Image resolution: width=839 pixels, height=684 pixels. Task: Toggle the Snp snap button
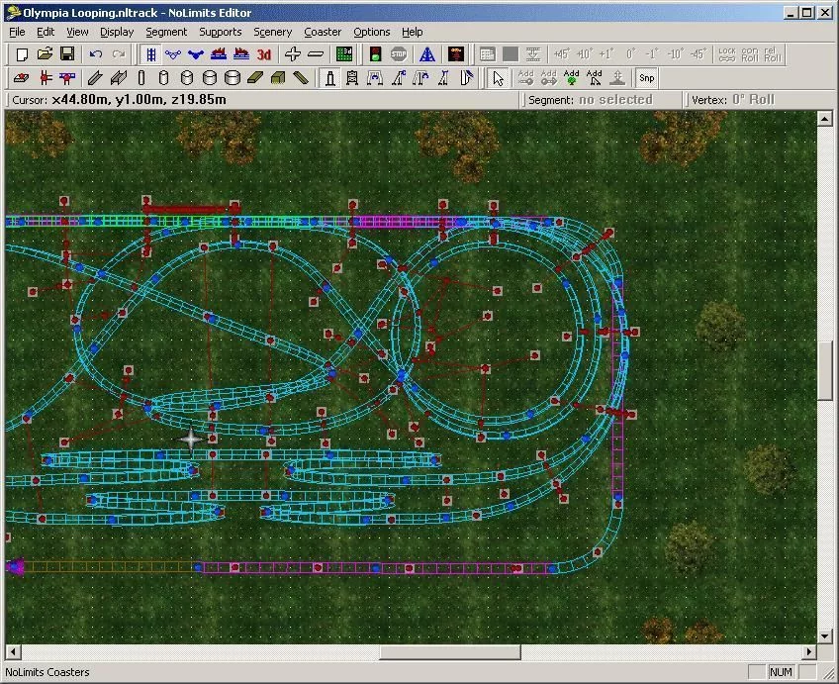coord(646,78)
